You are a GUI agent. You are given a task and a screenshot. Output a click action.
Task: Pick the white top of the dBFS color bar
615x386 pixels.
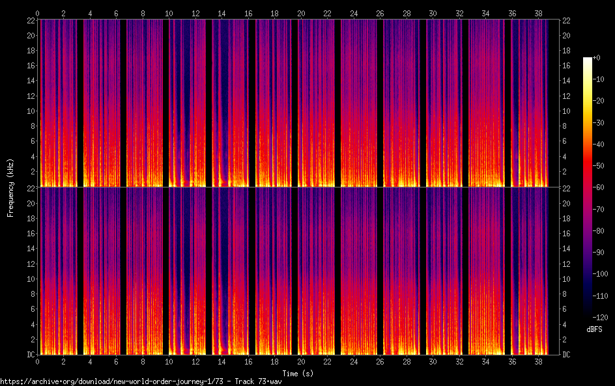coord(588,61)
